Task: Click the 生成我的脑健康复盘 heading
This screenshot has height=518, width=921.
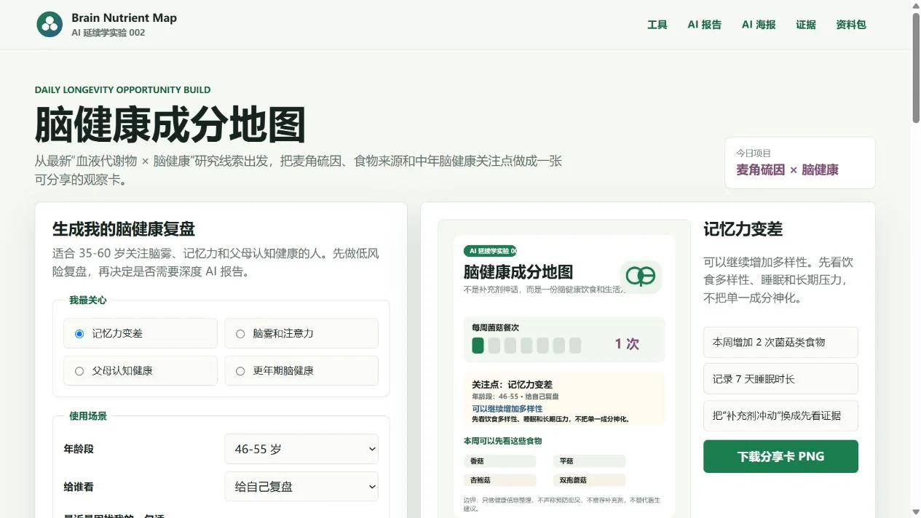Action: 124,228
